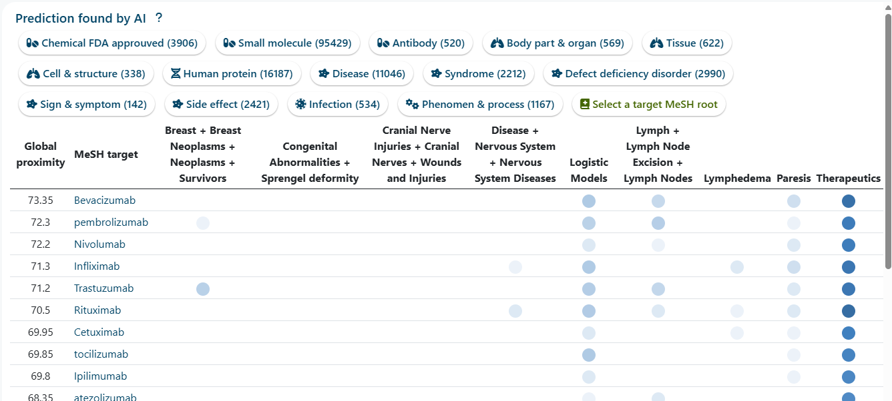Select the Chemical FDA approuved filter

coord(112,43)
